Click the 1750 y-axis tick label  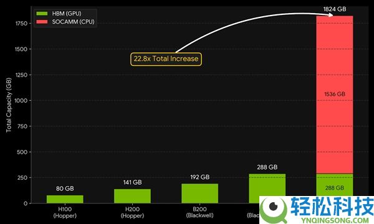pos(21,23)
